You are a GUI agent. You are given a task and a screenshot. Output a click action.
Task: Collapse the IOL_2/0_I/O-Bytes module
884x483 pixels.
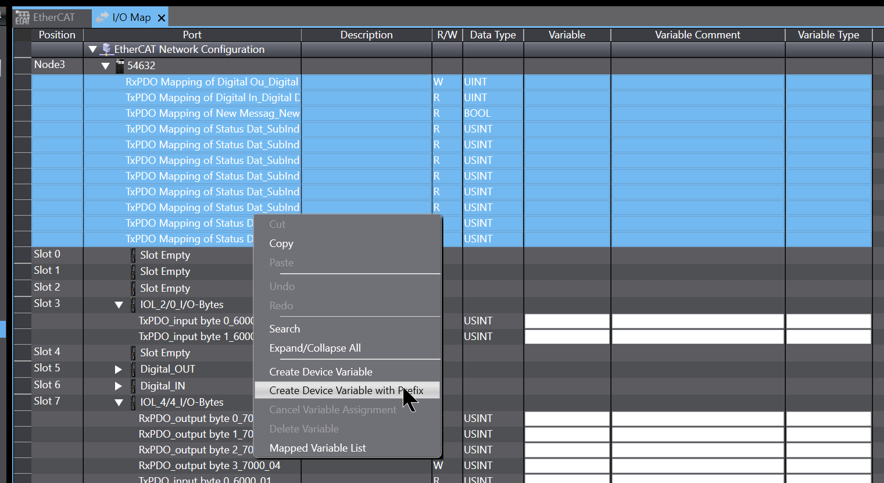(x=119, y=305)
